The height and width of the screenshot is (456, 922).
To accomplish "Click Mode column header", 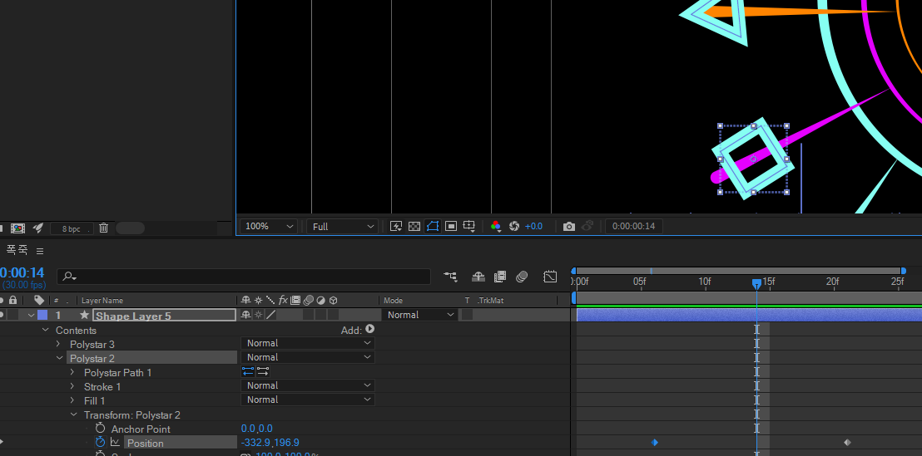I will point(394,301).
